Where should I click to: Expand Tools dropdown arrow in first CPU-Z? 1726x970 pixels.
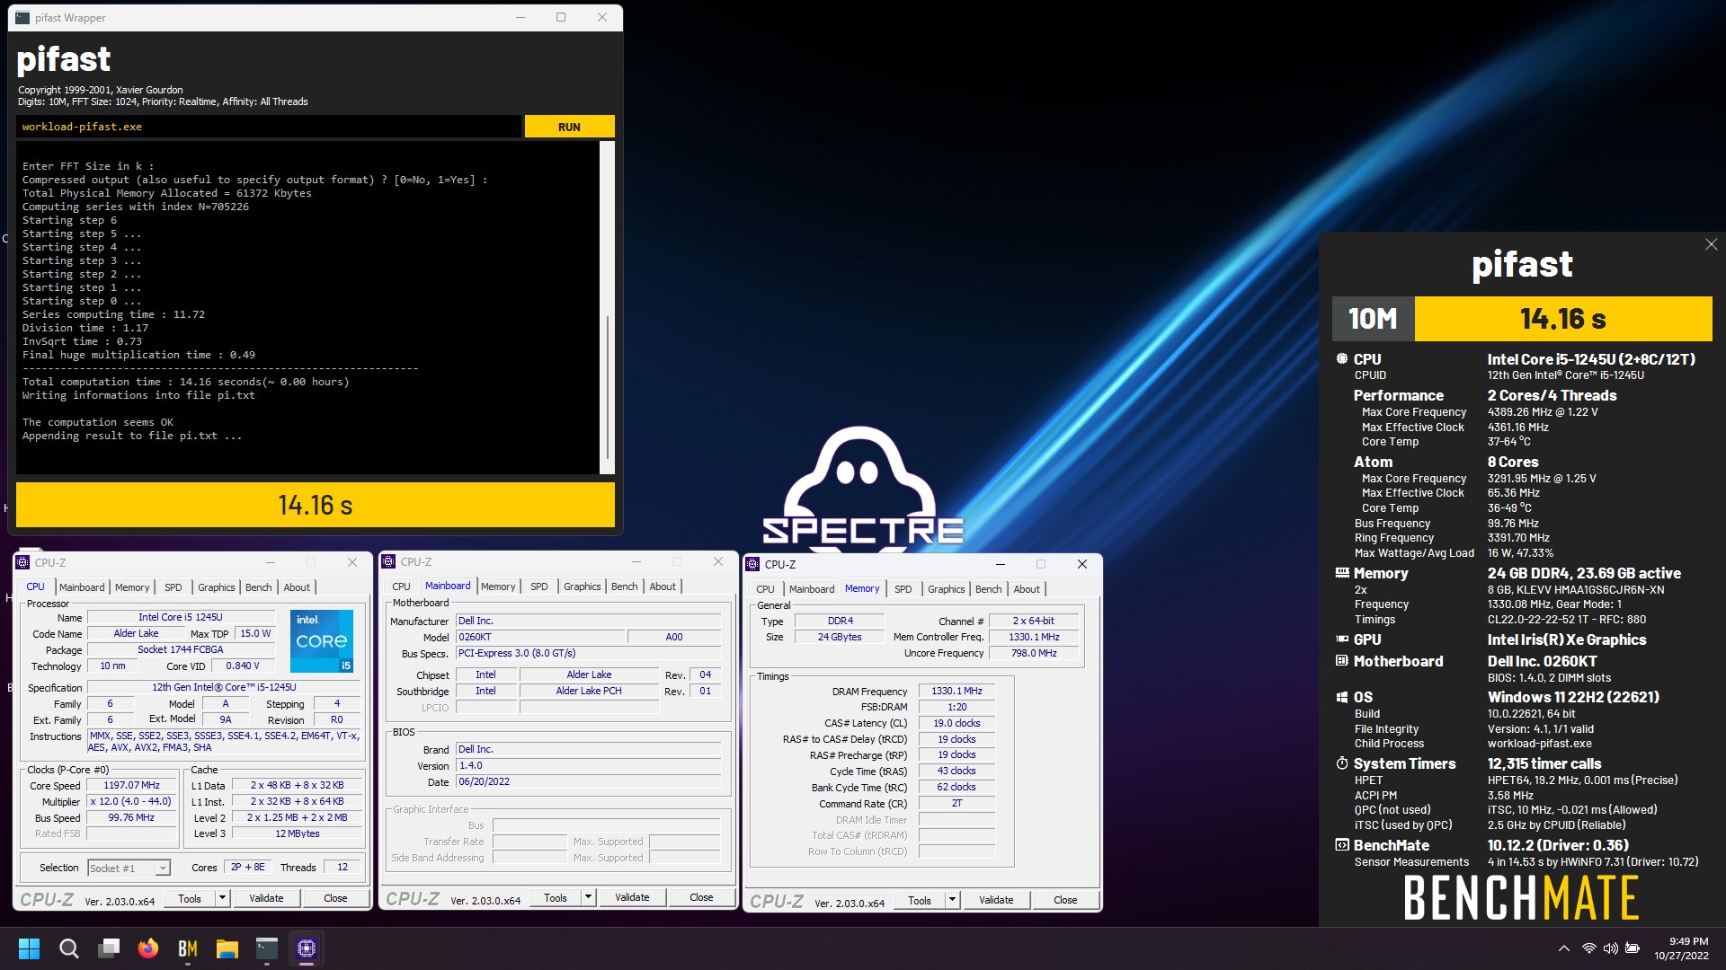pyautogui.click(x=222, y=898)
